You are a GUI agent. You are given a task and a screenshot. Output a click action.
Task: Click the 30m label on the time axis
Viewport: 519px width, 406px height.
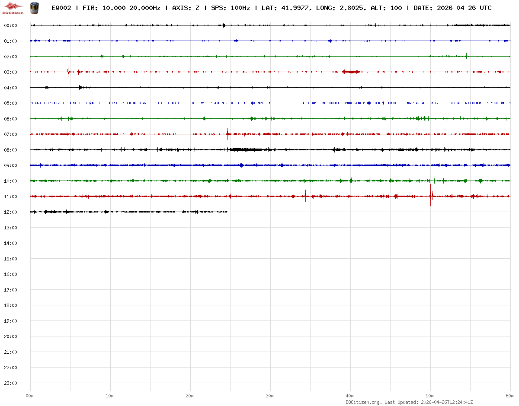click(x=269, y=396)
